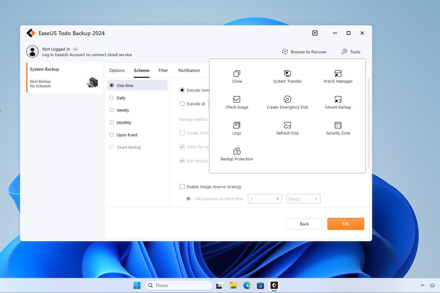Image resolution: width=440 pixels, height=293 pixels.
Task: Open the Day(s) unit dropdown
Action: click(304, 199)
